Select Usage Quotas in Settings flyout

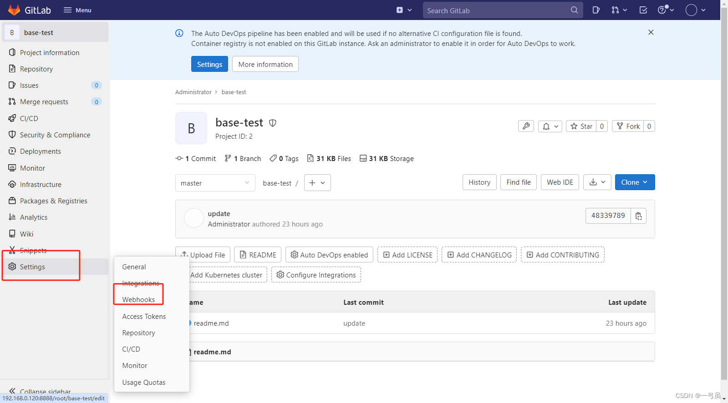[x=144, y=382]
